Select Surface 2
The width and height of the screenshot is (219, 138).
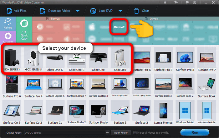pyautogui.click(x=142, y=112)
